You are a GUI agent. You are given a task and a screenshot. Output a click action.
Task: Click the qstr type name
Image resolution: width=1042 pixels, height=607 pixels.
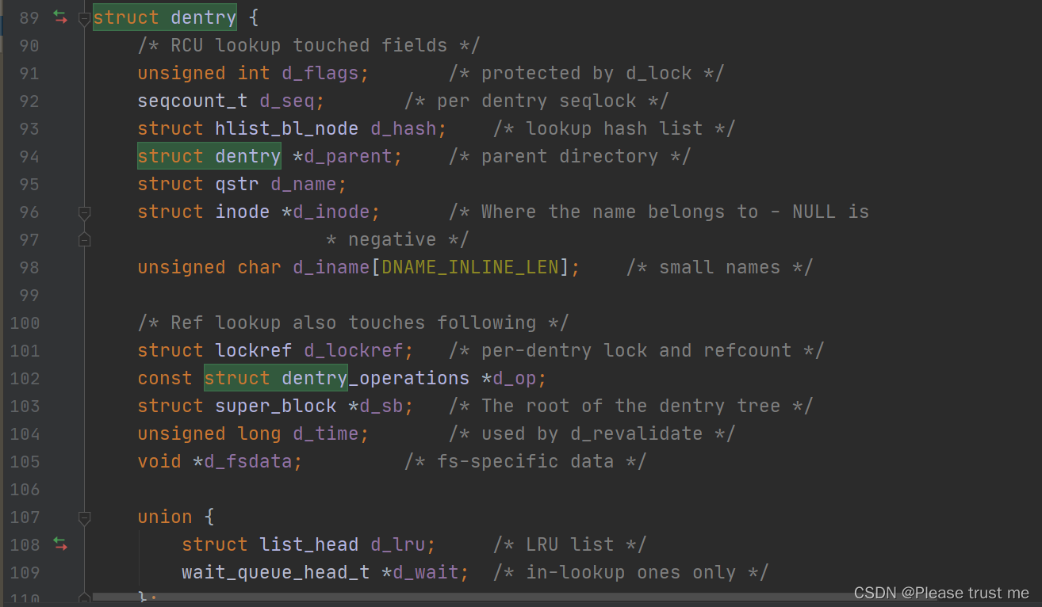[x=237, y=184]
